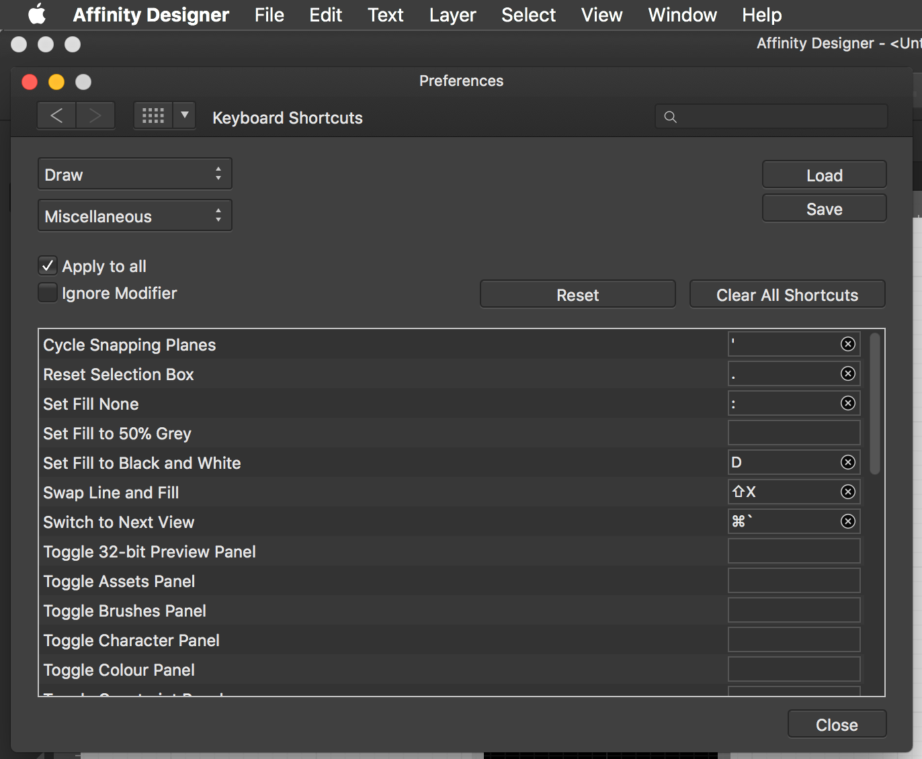Open the Apple menu
Screen dimensions: 922x759
pyautogui.click(x=38, y=14)
